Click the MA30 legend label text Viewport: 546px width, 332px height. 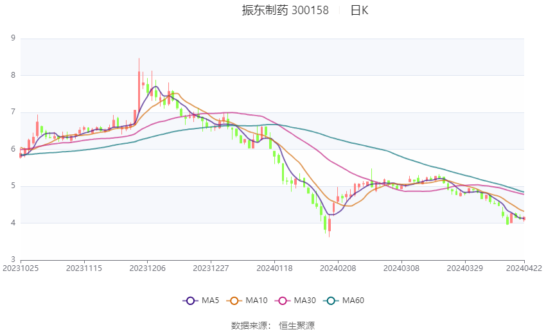(304, 301)
